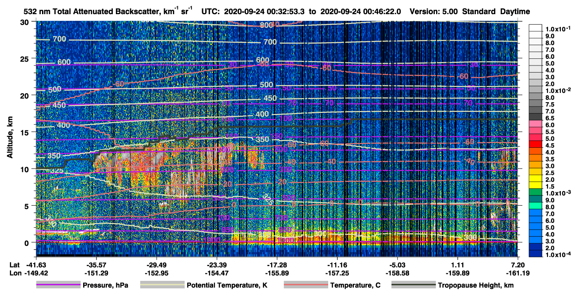Click the darkest gray colorbar swatch above 6.5
The image size is (575, 295).
(x=536, y=116)
